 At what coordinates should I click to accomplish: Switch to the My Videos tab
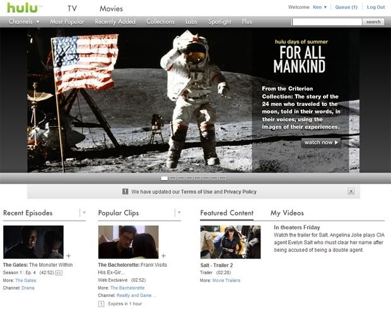(x=288, y=213)
